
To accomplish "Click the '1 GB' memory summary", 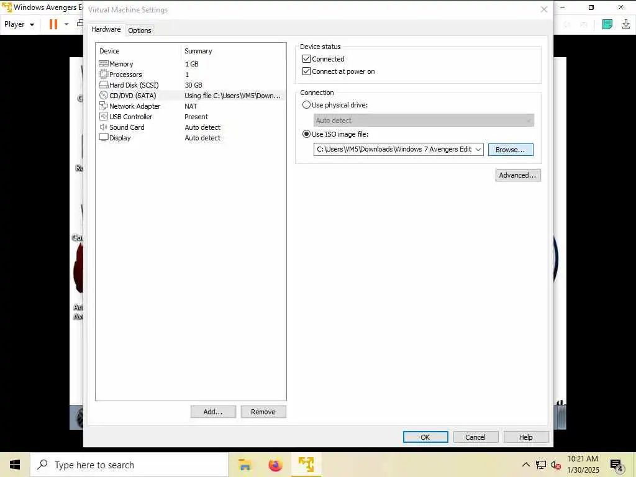I will (x=192, y=64).
